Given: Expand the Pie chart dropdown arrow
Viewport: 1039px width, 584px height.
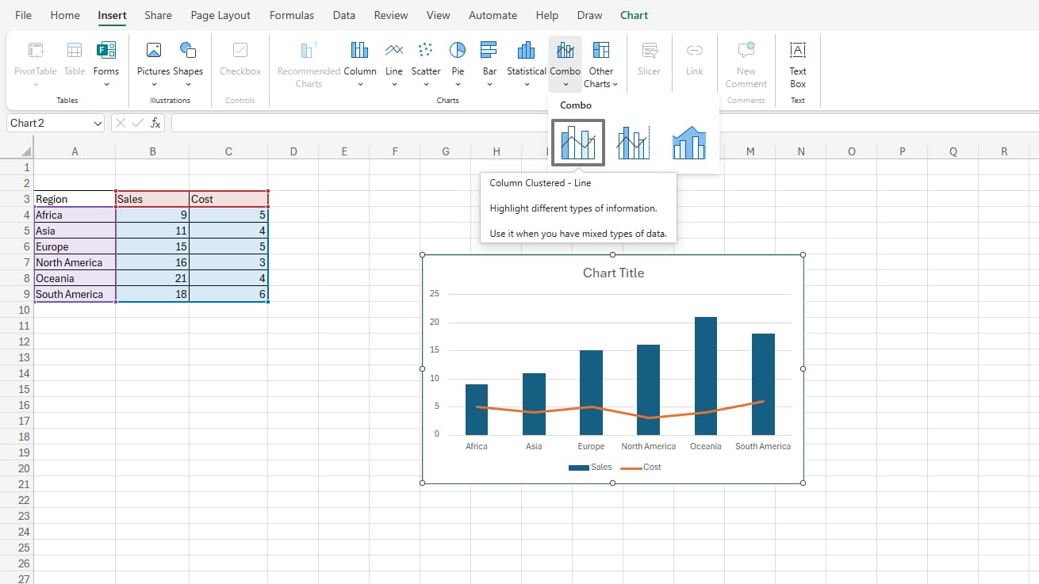Looking at the screenshot, I should click(458, 84).
